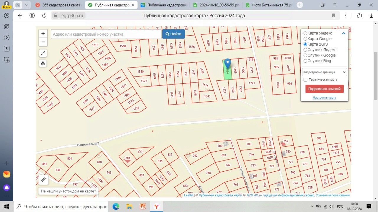Go back to the previous page
Image resolution: width=378 pixels, height=212 pixels.
tap(20, 16)
